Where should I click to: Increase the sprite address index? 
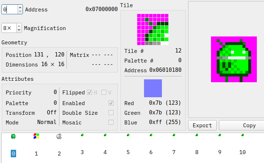coord(20,7)
